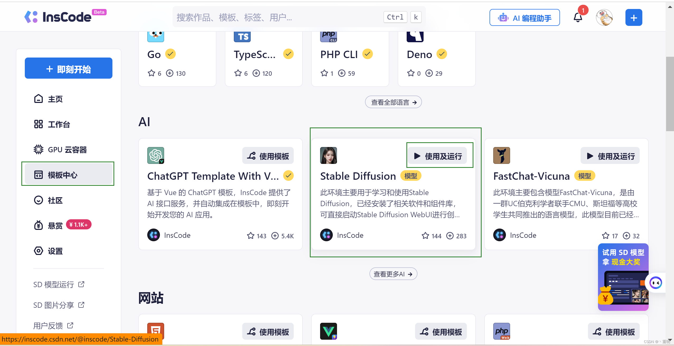674x346 pixels.
Task: Click the TypeScript template icon
Action: 242,37
